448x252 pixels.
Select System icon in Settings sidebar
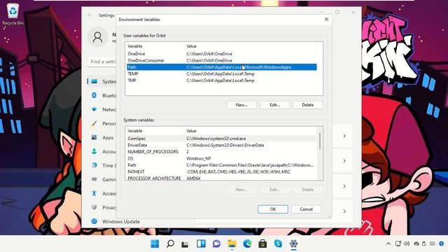94,81
